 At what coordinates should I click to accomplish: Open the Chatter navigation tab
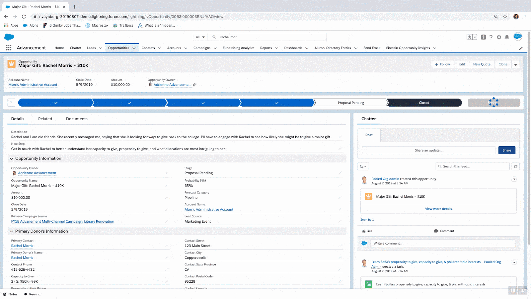pos(76,48)
